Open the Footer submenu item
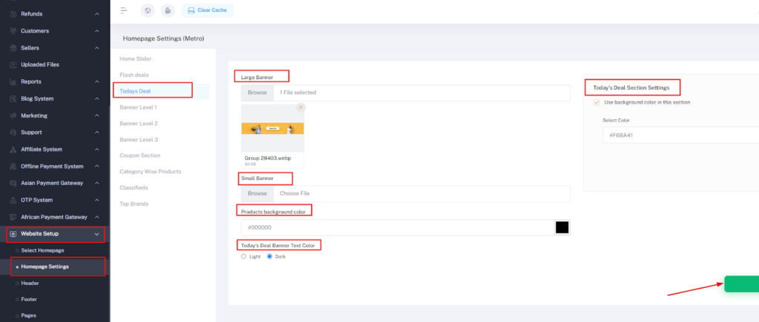The image size is (759, 322). [x=29, y=299]
